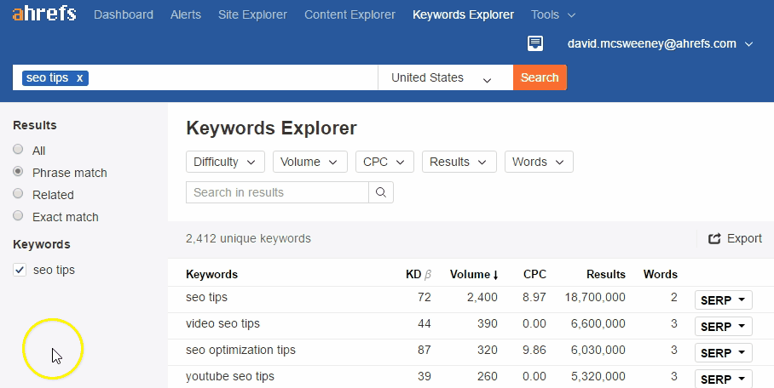Click the orange Search button
Viewport: 774px width, 388px height.
(540, 77)
